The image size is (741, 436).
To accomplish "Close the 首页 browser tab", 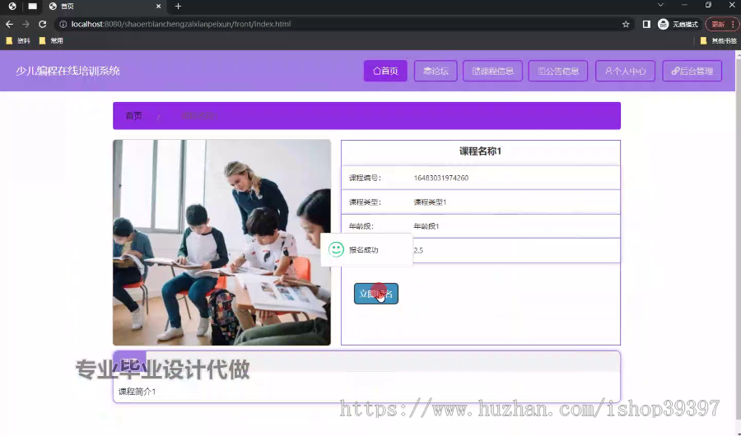I will [158, 6].
